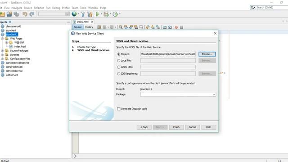Image resolution: width=288 pixels, height=162 pixels.
Task: Click the Redo toolbar icon
Action: click(x=32, y=14)
